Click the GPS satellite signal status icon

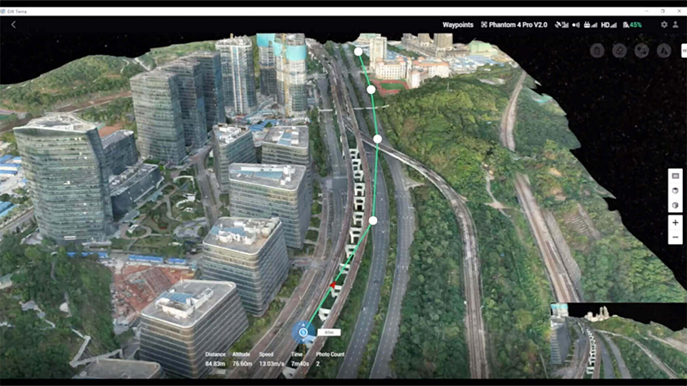coord(561,25)
